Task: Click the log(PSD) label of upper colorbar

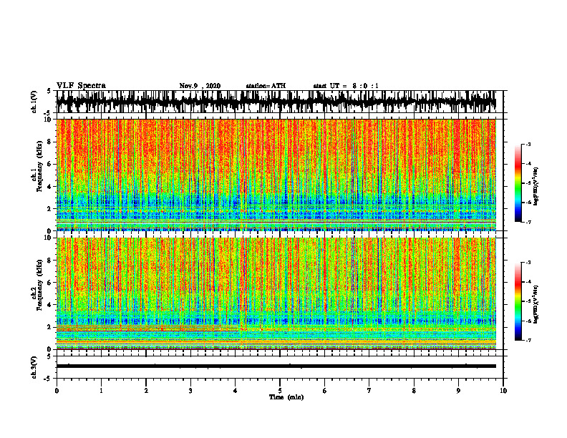Action: pos(536,186)
